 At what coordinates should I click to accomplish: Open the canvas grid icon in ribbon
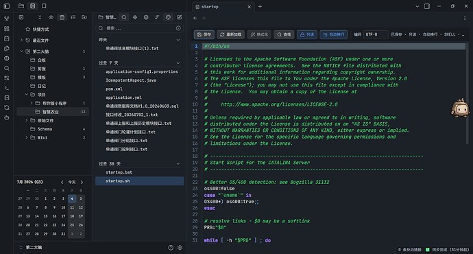coord(7,29)
